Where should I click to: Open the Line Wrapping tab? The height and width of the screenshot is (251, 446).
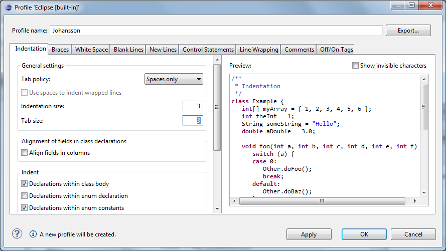[259, 50]
